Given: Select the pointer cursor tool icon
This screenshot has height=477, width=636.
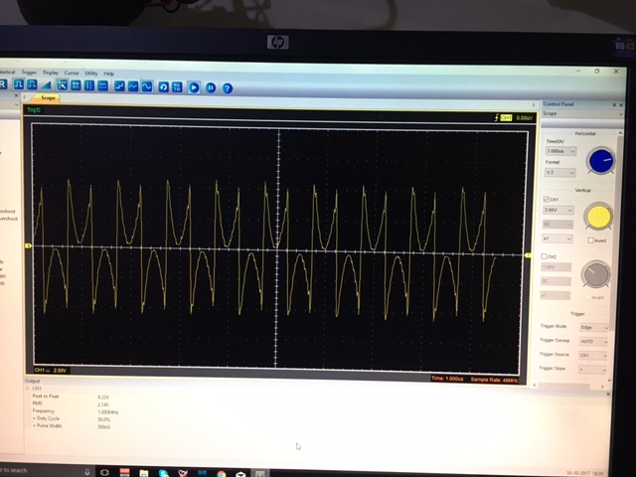Looking at the screenshot, I should 62,85.
